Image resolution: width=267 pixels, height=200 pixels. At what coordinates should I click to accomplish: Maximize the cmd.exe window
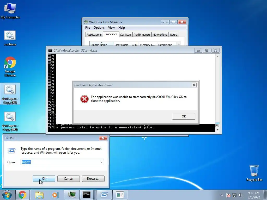[207, 51]
